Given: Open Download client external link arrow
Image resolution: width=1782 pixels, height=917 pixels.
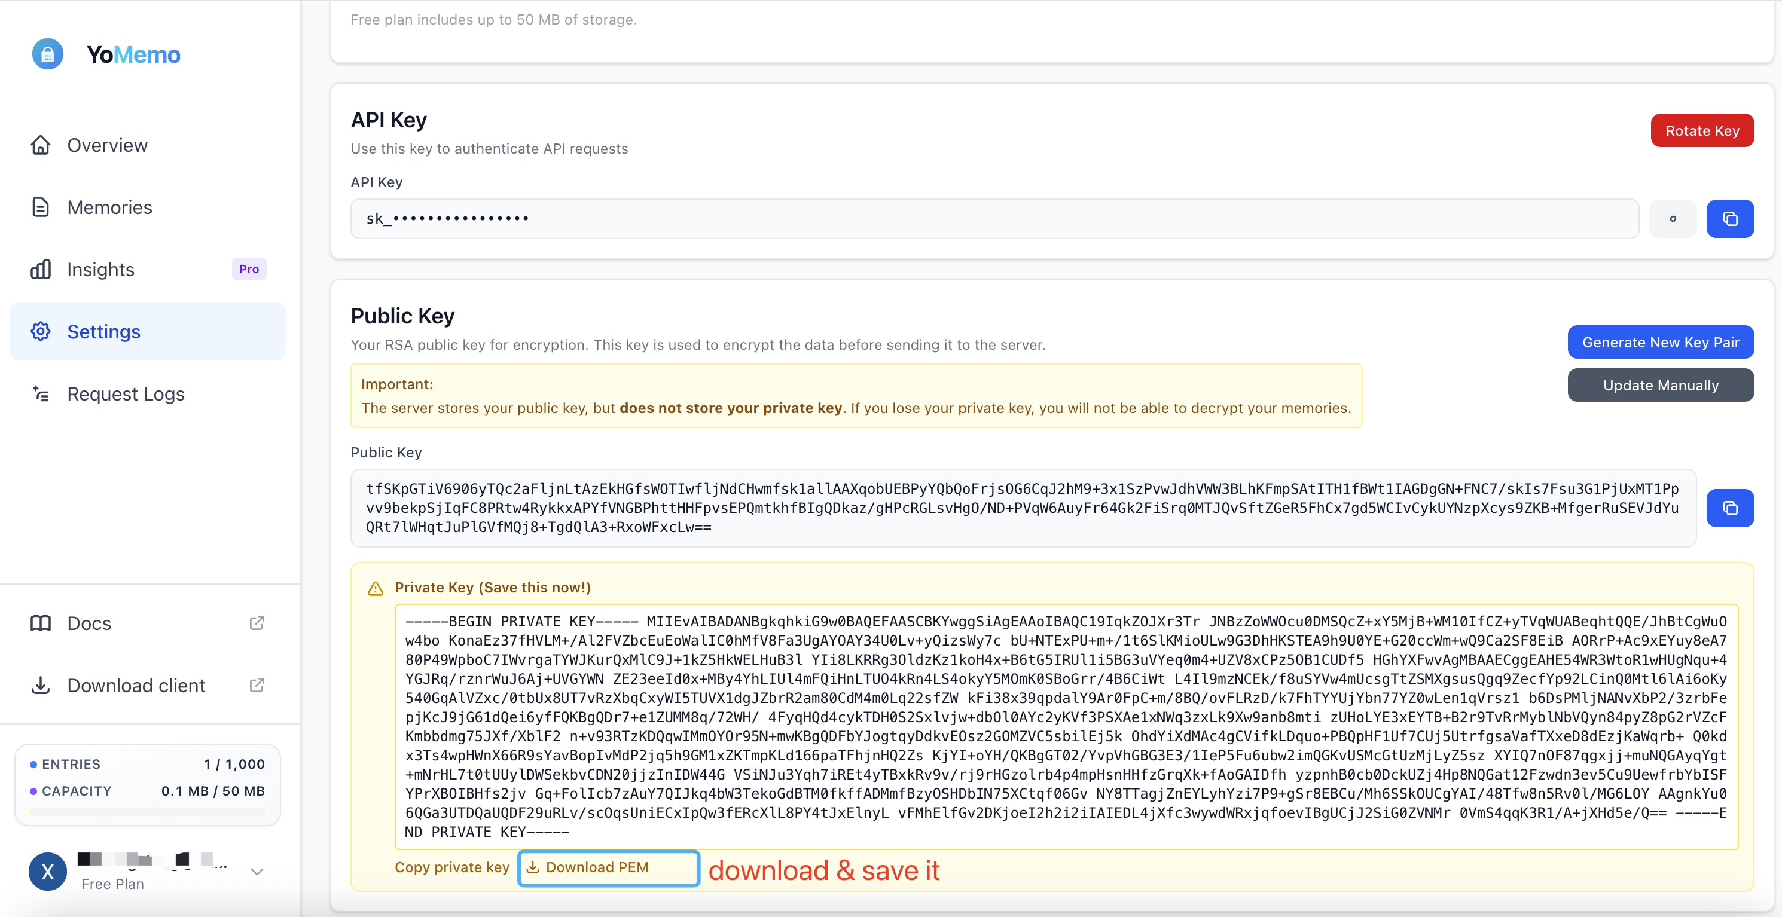Looking at the screenshot, I should coord(257,685).
